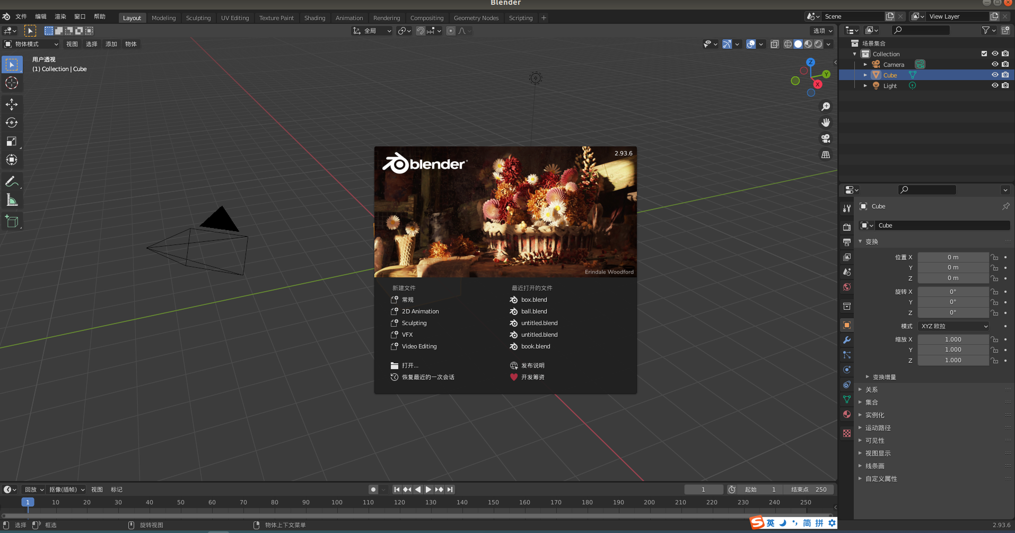This screenshot has width=1015, height=533.
Task: Open the Scene properties tab
Action: point(847,272)
